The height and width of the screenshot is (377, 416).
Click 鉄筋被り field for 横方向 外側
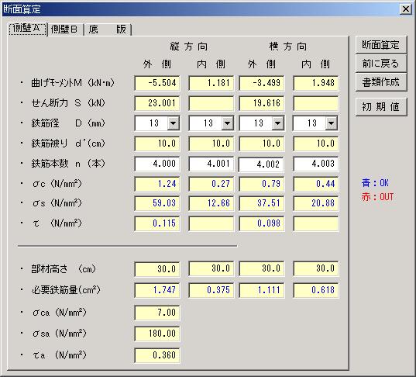tap(262, 144)
